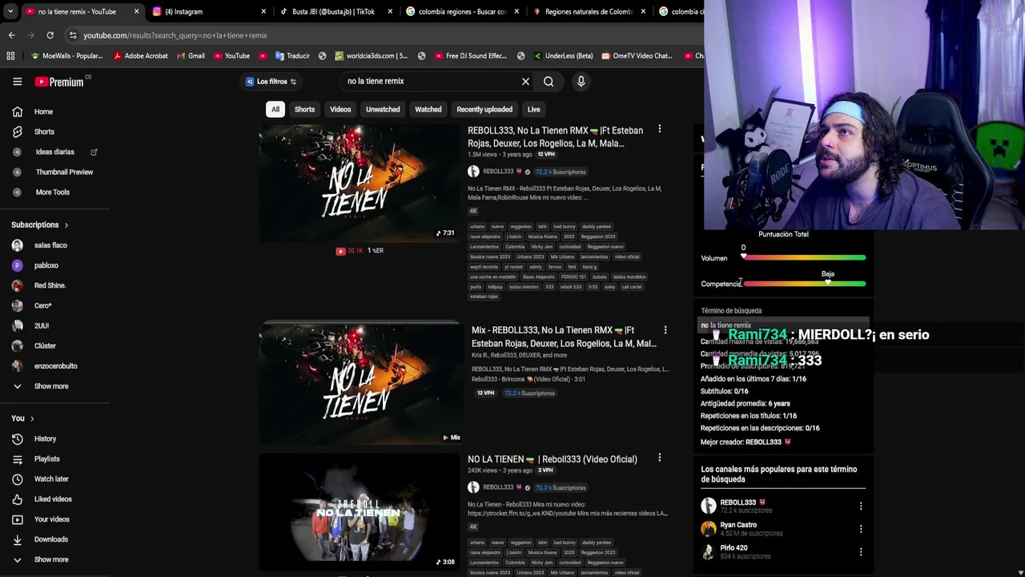The width and height of the screenshot is (1025, 577).
Task: Click the Volumen score slider bar
Action: (804, 258)
